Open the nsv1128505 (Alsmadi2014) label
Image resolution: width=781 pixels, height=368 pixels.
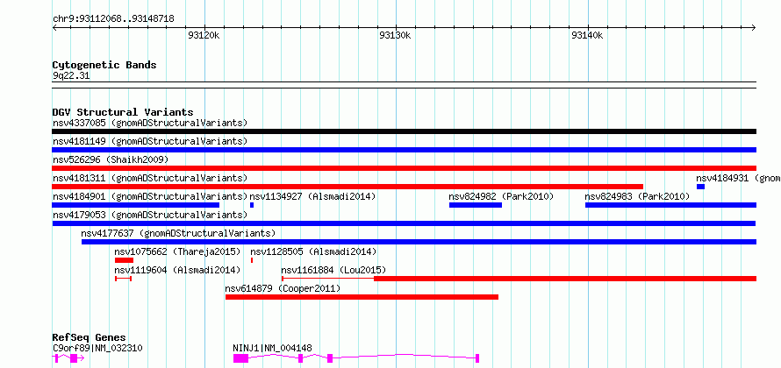(x=314, y=251)
